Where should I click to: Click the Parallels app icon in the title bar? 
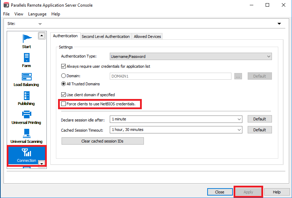pos(6,5)
